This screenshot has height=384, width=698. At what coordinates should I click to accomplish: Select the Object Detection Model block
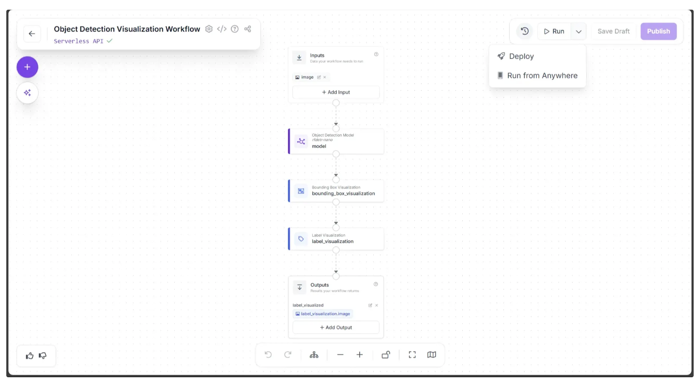336,141
